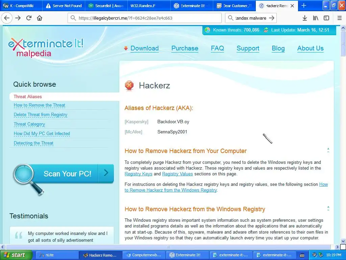Open the library bookshelf icon
The width and height of the screenshot is (346, 260).
(316, 18)
